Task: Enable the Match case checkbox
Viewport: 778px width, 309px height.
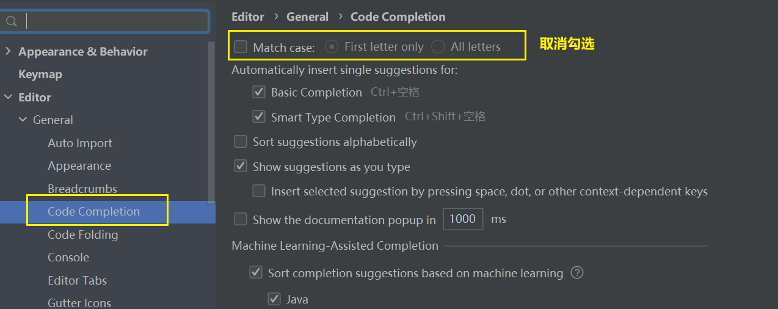Action: click(x=241, y=47)
